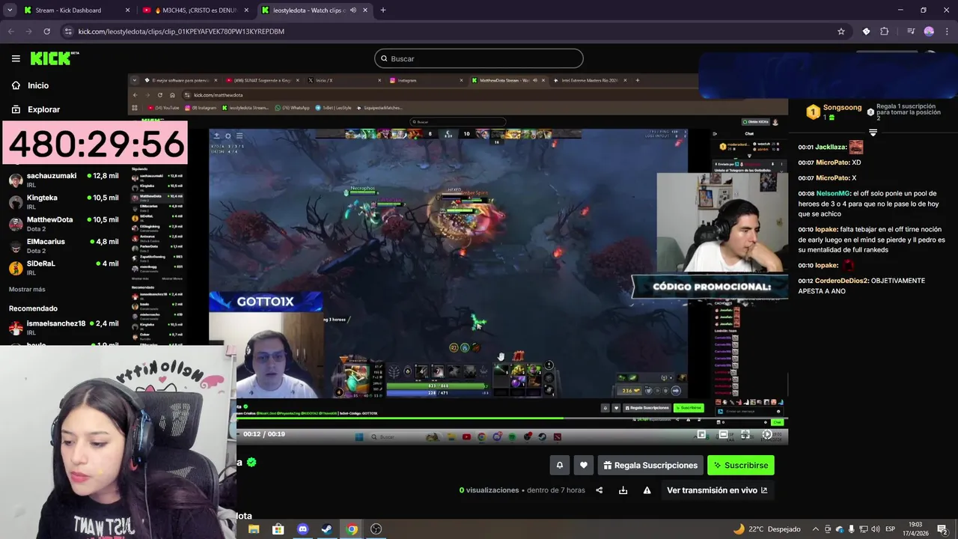Reload the current page
The image size is (958, 539).
tap(46, 31)
